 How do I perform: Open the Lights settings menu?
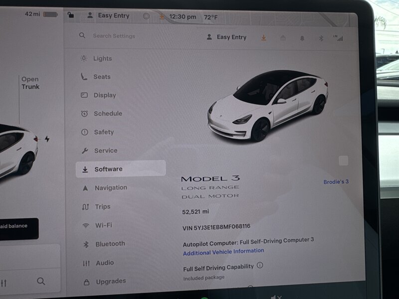coord(102,58)
